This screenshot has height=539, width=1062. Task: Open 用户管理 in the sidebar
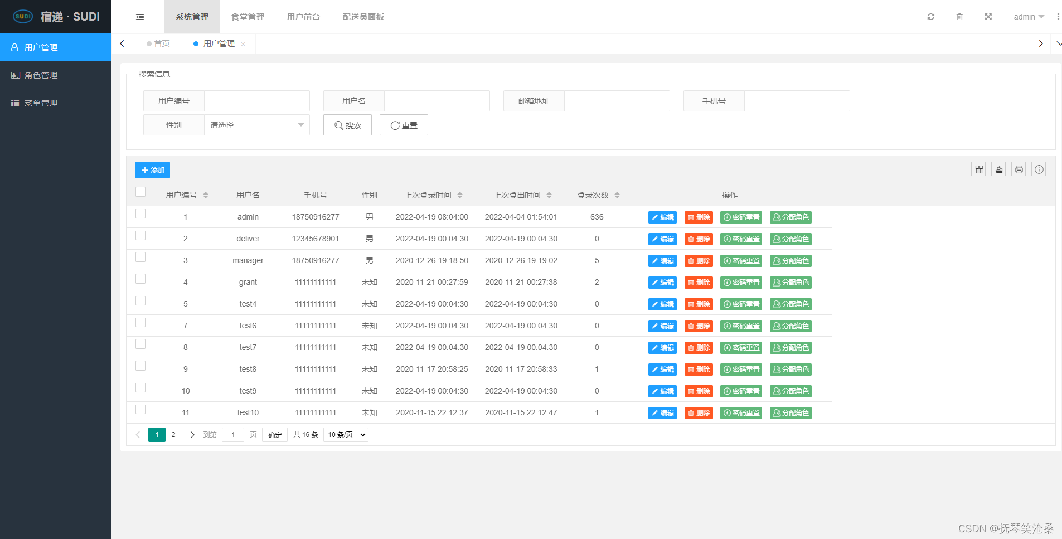click(56, 47)
